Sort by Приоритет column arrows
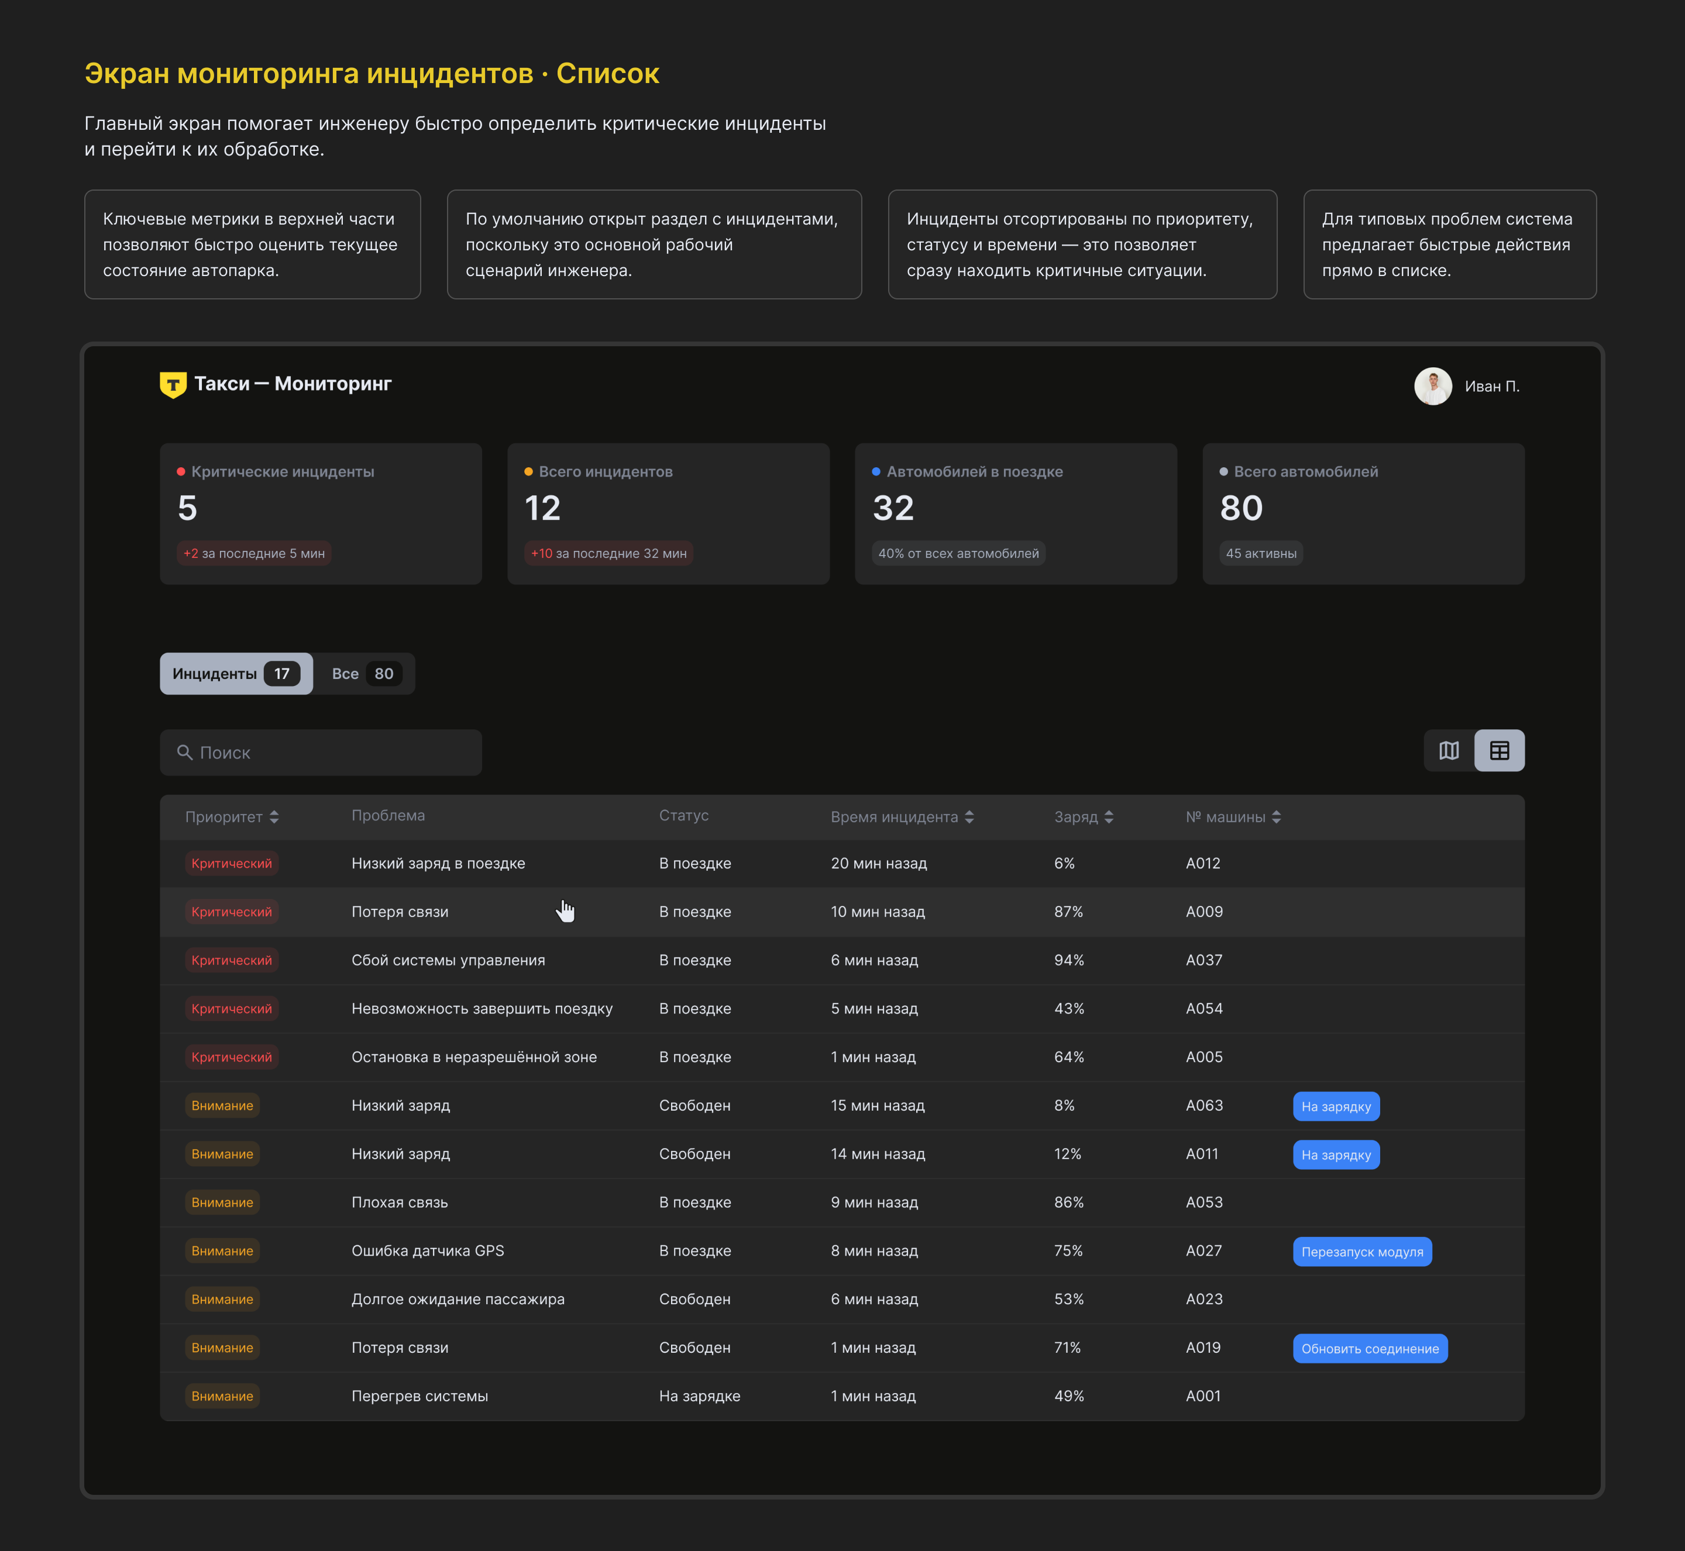Screen dimensions: 1685x1551 pos(274,816)
